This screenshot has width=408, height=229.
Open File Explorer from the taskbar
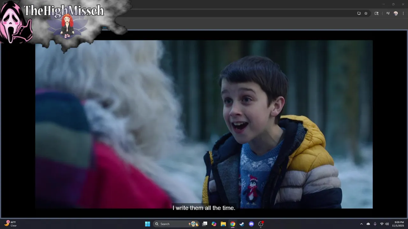[223, 224]
